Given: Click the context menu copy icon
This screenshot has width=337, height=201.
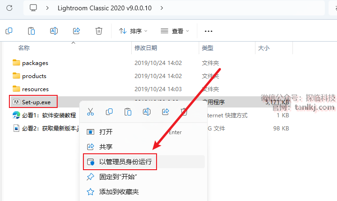Looking at the screenshot, I should coord(109,112).
